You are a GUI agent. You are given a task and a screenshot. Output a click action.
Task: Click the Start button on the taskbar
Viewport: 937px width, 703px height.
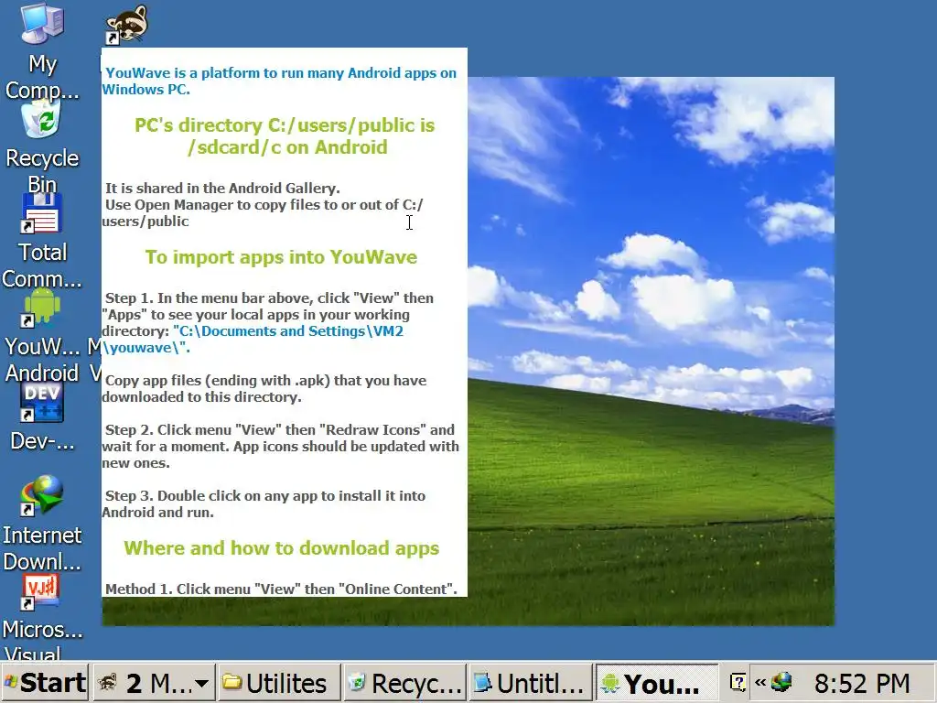click(x=46, y=683)
